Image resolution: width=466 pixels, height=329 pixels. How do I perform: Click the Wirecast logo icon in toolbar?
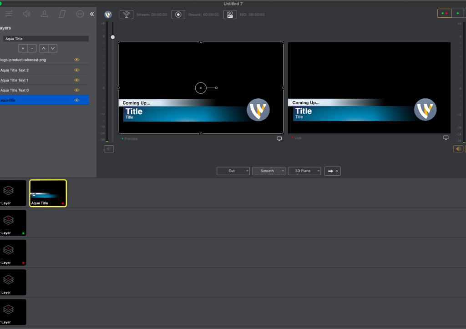tap(108, 15)
